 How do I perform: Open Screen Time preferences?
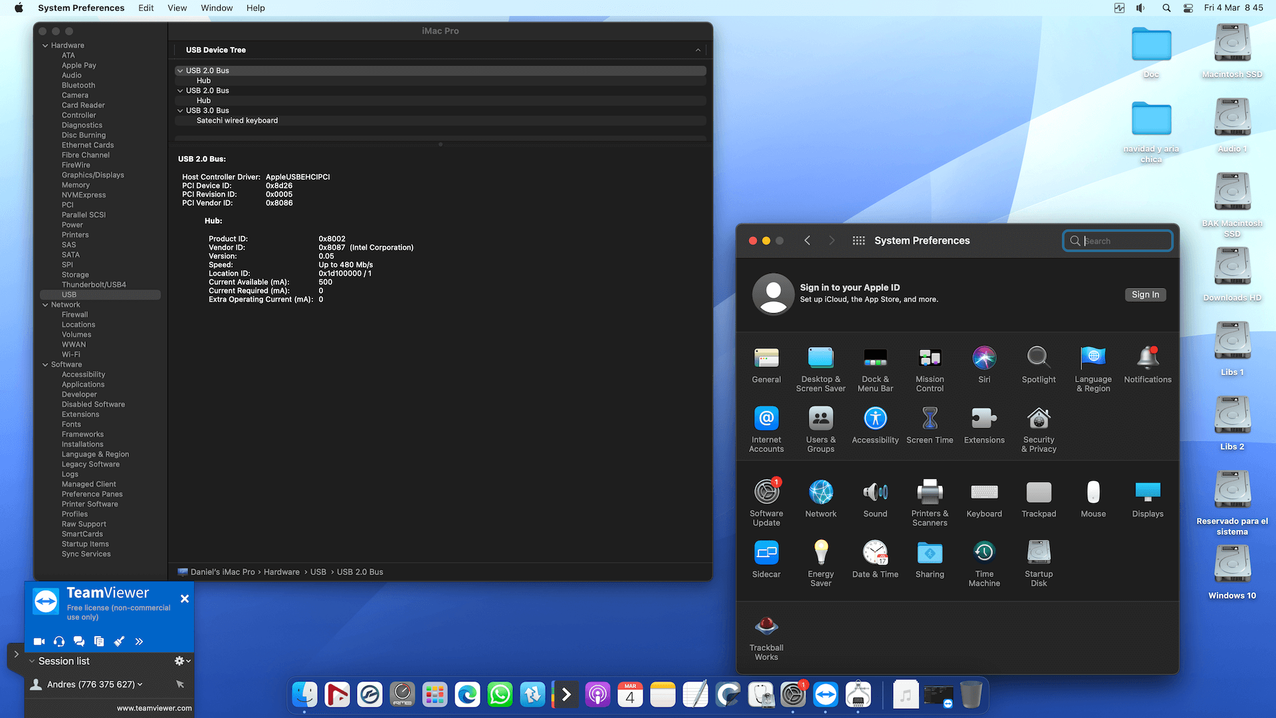coord(930,425)
